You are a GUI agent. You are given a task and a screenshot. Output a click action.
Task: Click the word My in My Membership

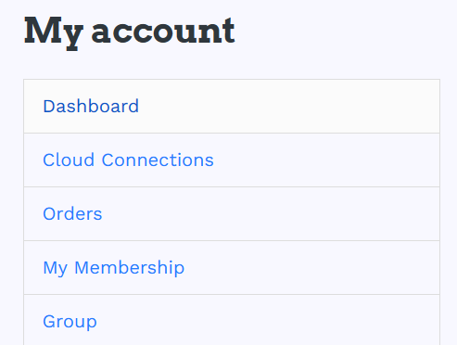point(55,268)
